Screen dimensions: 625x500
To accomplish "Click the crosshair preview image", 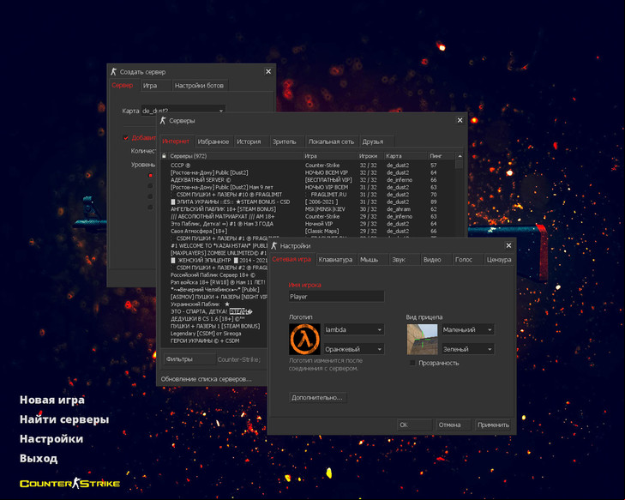I will point(422,340).
